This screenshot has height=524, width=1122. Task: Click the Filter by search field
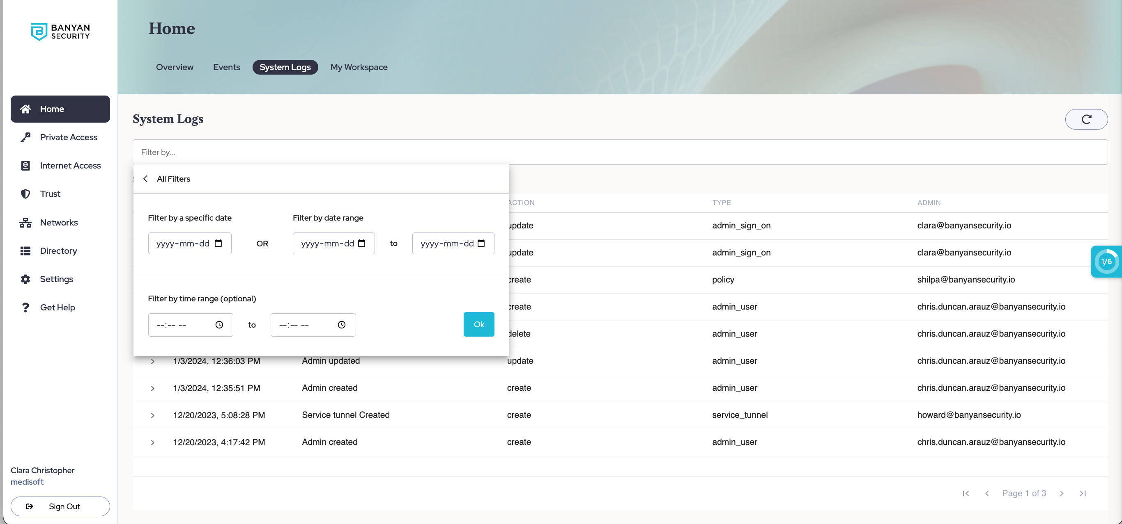(619, 152)
